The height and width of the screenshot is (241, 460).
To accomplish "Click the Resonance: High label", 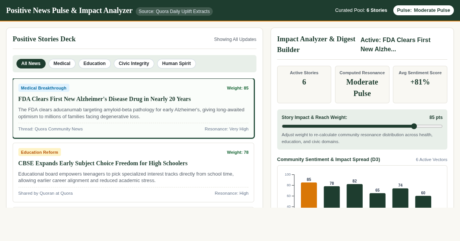I will [232, 193].
